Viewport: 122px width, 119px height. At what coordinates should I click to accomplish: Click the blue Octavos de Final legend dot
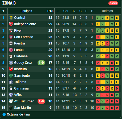[4, 114]
